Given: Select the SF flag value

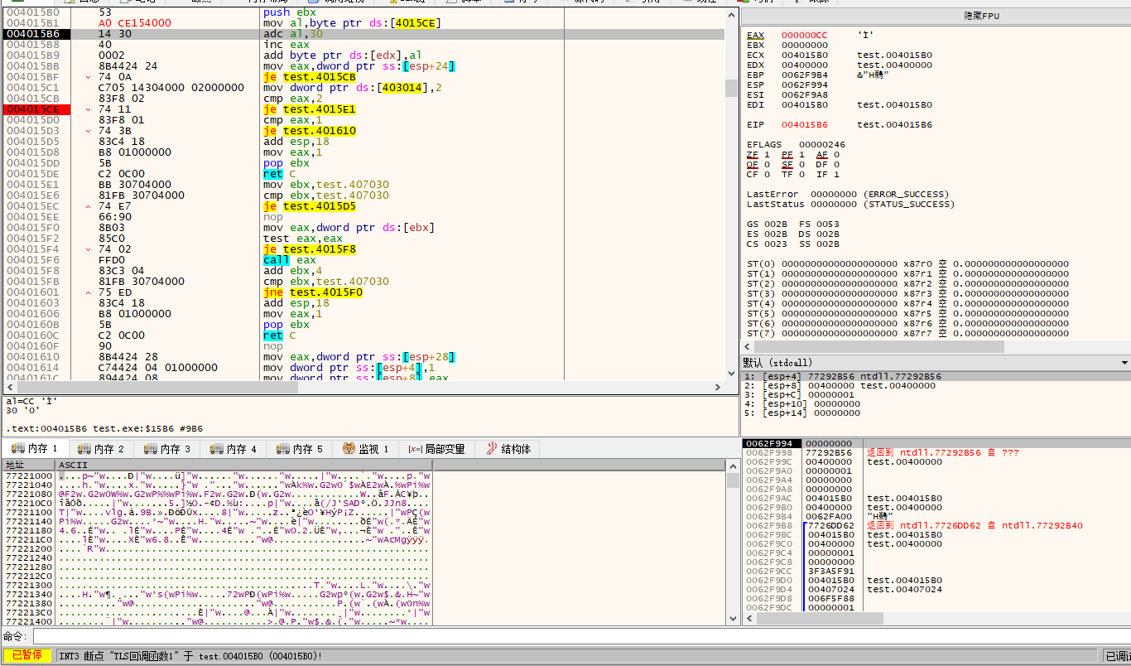Looking at the screenshot, I should (801, 165).
